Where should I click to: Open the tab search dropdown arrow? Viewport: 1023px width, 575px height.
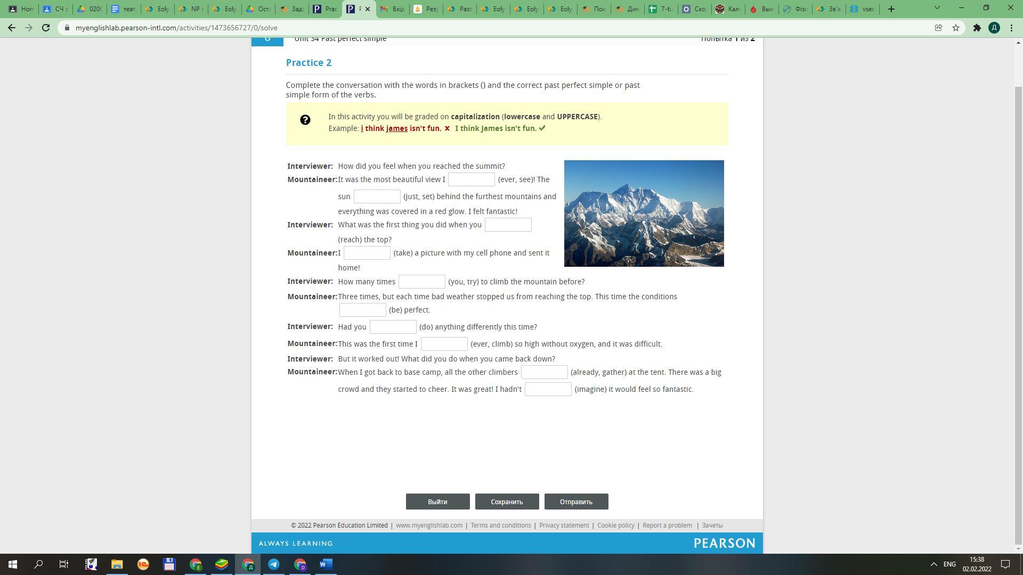tap(937, 8)
